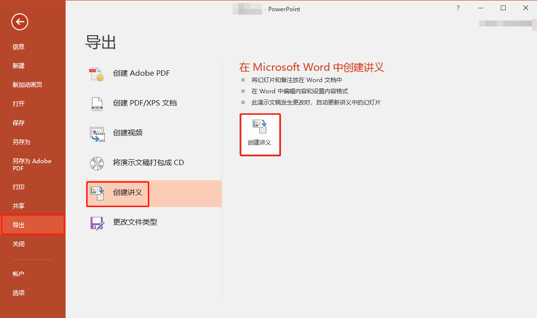Click the PowerPoint title bar text
The height and width of the screenshot is (318, 537).
[284, 9]
